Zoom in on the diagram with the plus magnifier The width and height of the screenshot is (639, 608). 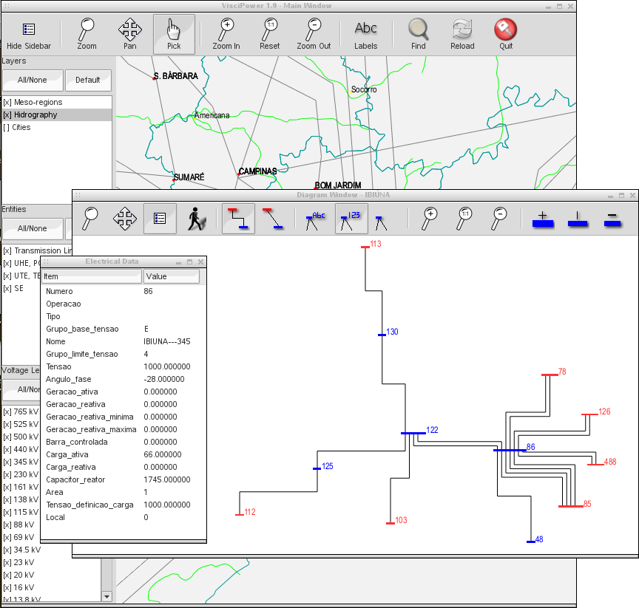[430, 219]
